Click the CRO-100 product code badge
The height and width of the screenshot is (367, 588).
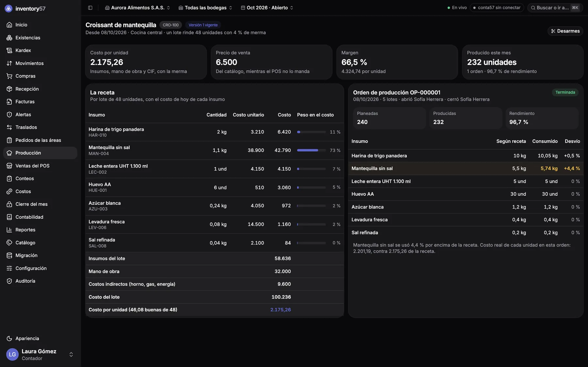pyautogui.click(x=171, y=25)
